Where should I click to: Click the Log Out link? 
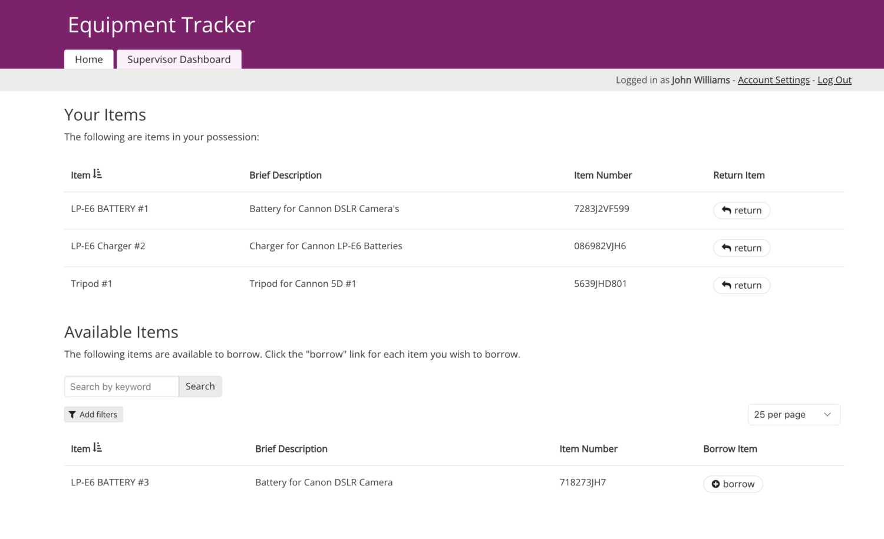tap(834, 80)
